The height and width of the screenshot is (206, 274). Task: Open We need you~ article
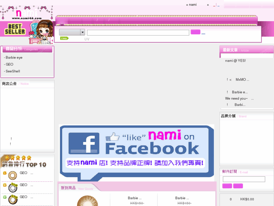pyautogui.click(x=239, y=98)
